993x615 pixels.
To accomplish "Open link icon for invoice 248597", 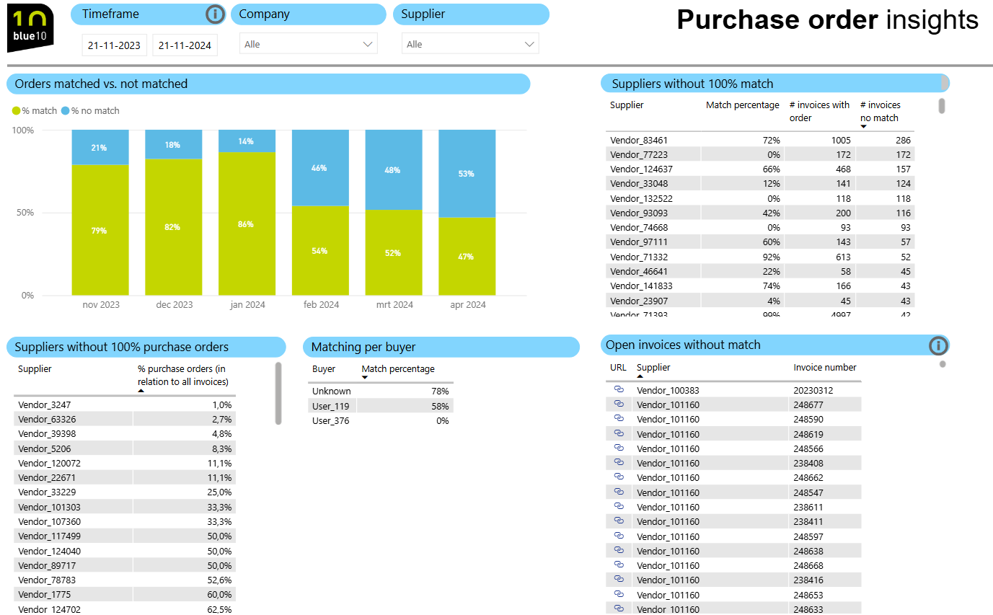I will coord(618,536).
